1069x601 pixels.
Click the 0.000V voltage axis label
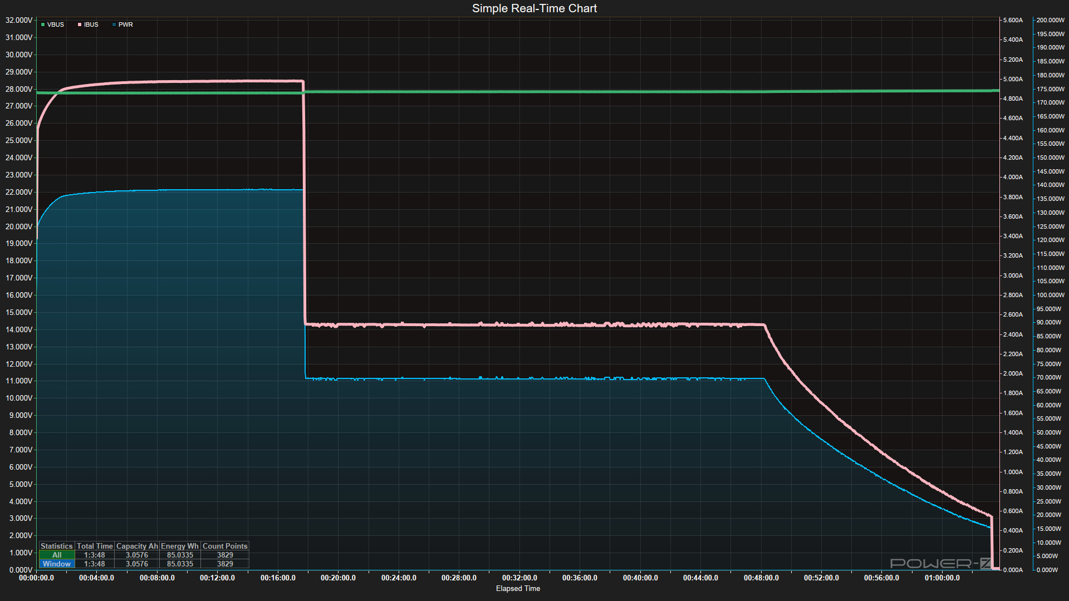(x=21, y=570)
